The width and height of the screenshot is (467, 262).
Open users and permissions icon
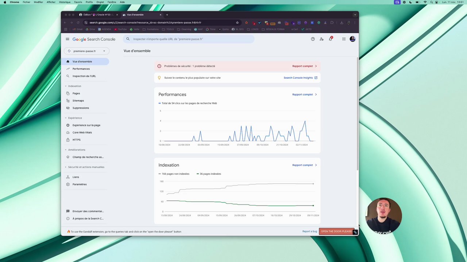(321, 39)
